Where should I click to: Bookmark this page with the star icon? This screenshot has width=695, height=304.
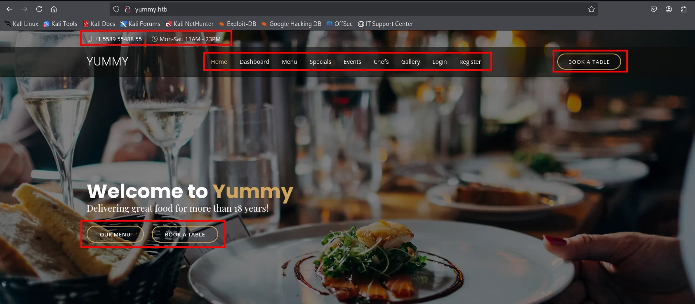(591, 9)
